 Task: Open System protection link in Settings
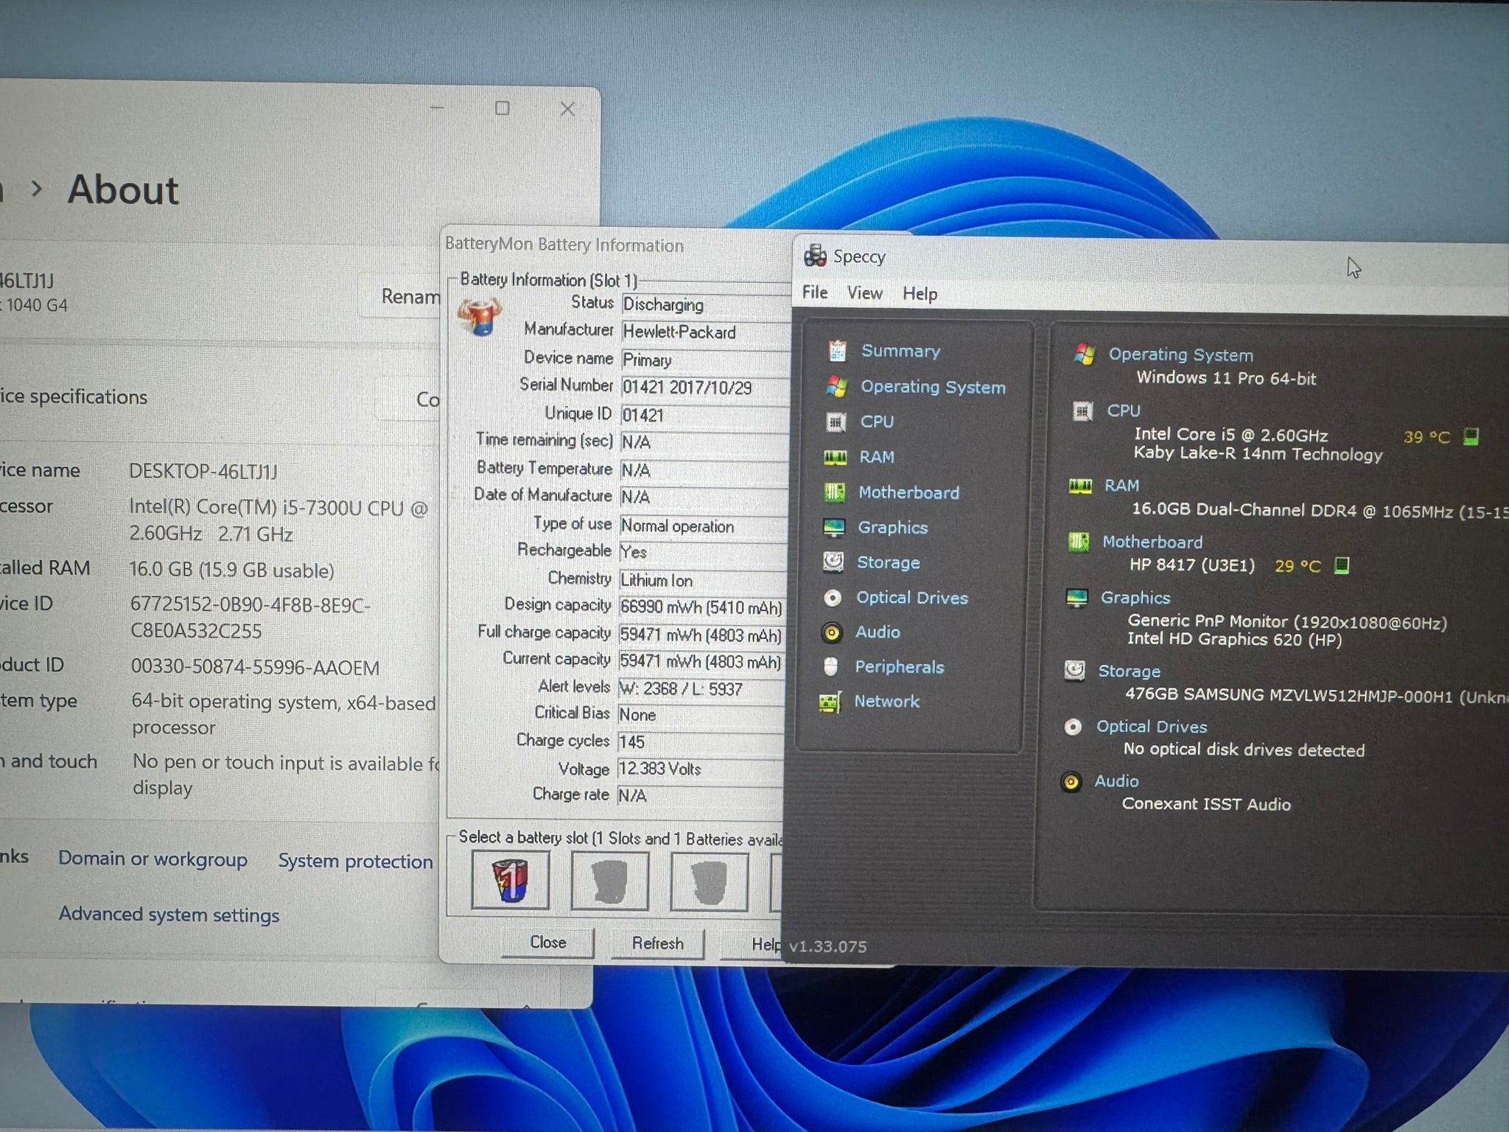coord(355,862)
